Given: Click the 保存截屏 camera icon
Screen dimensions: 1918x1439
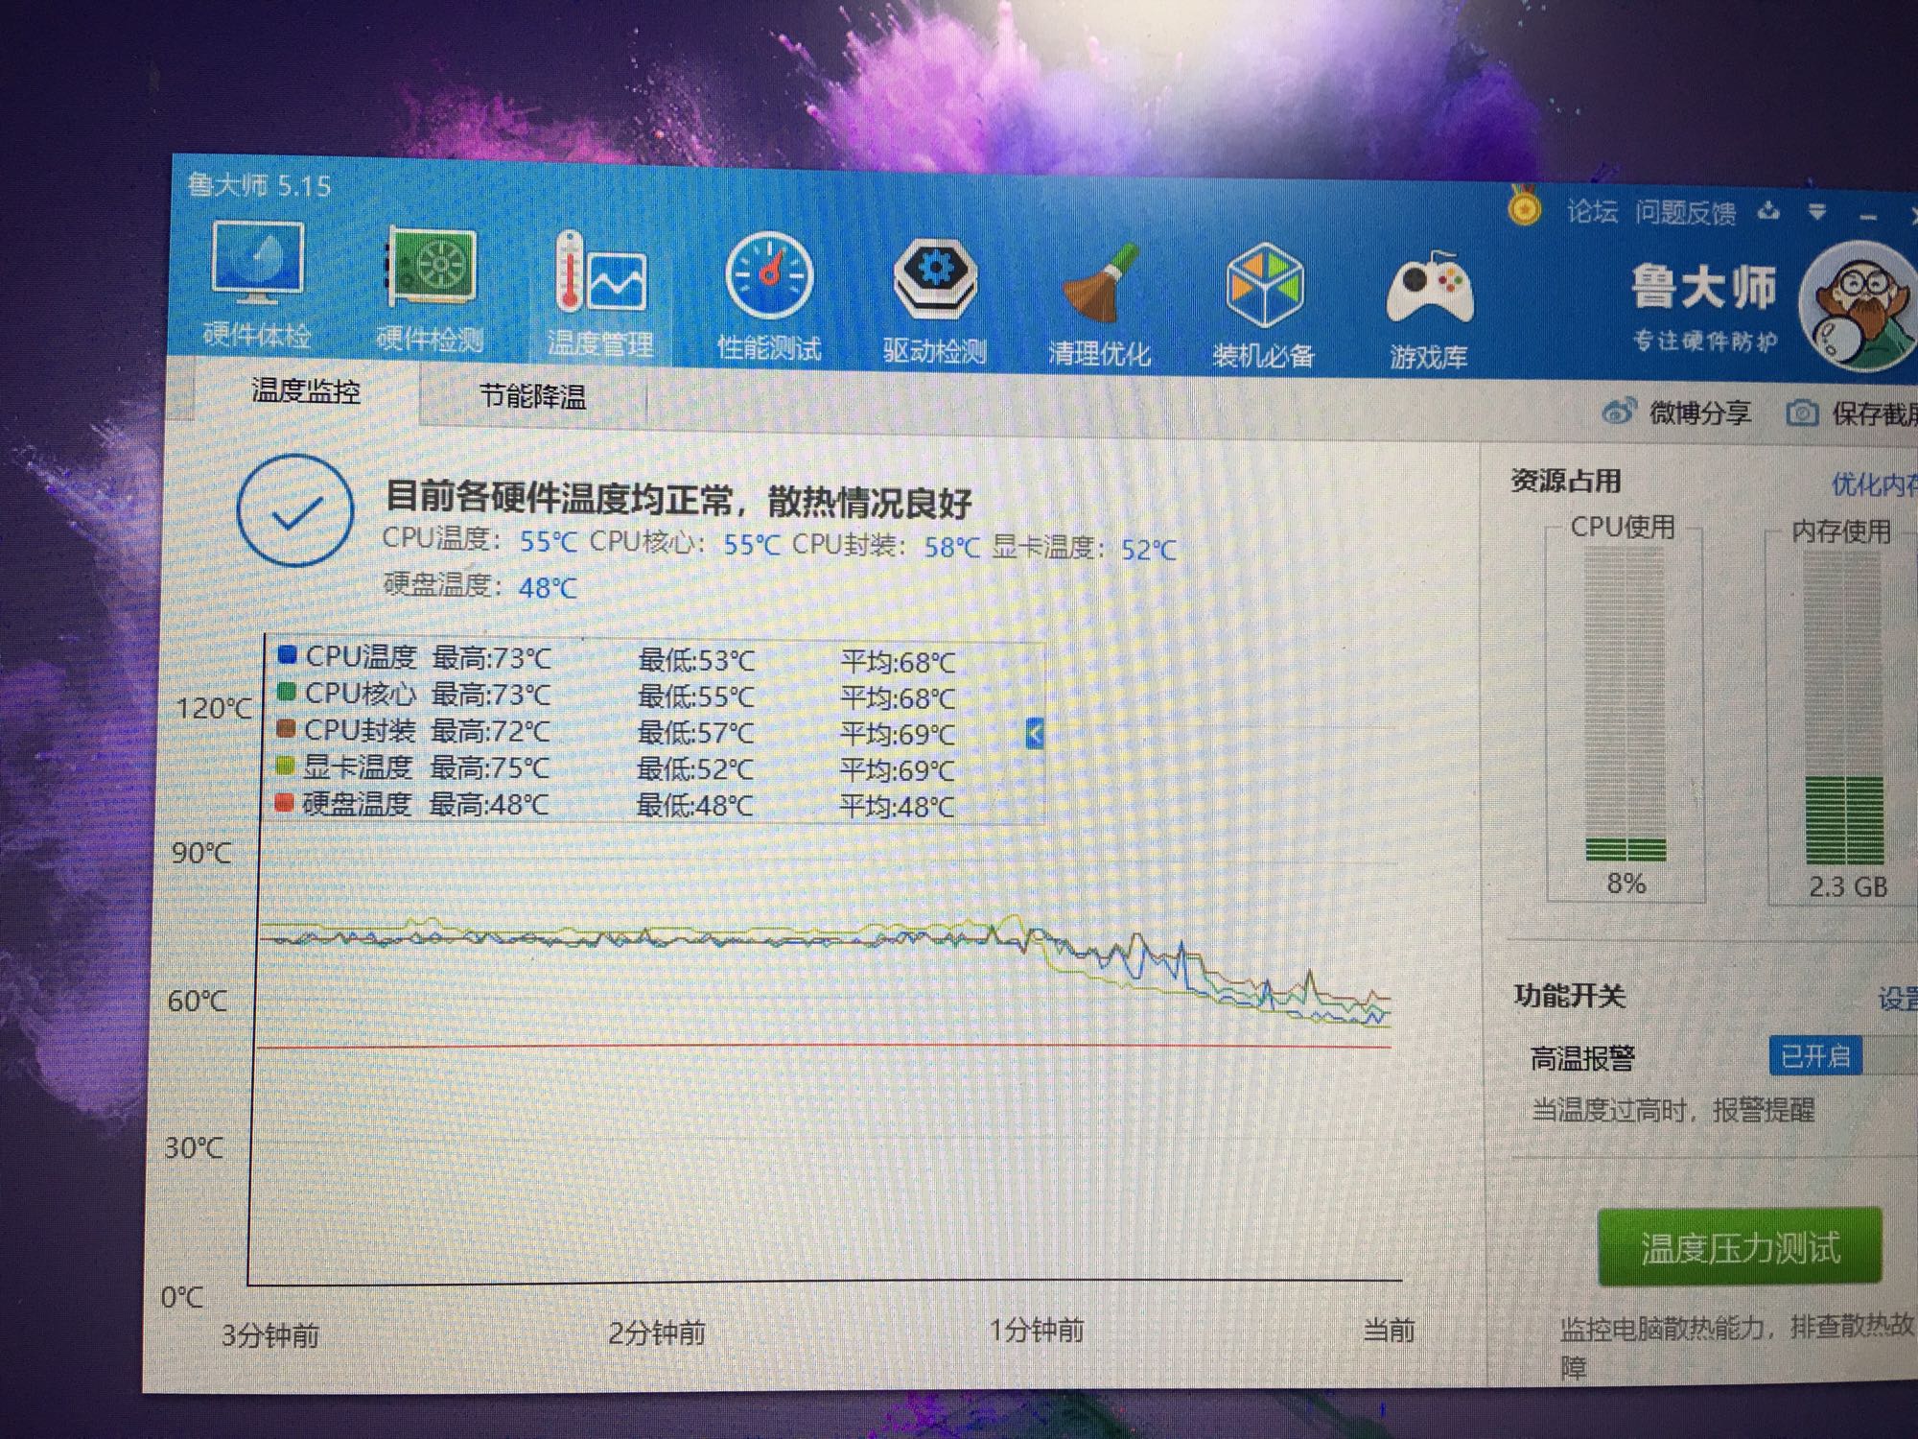Looking at the screenshot, I should tap(1802, 413).
